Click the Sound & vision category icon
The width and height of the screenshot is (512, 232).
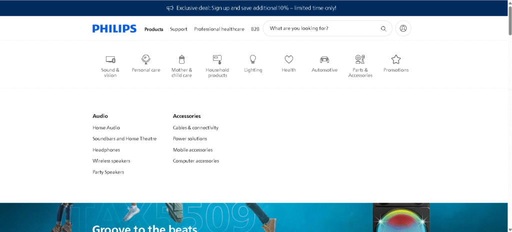[110, 59]
